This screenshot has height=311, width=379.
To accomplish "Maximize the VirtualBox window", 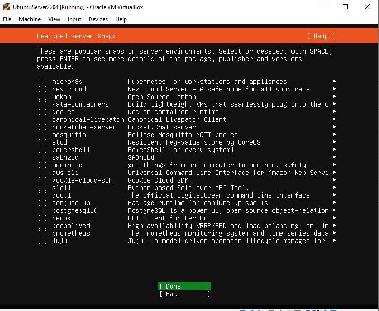I will coord(345,7).
